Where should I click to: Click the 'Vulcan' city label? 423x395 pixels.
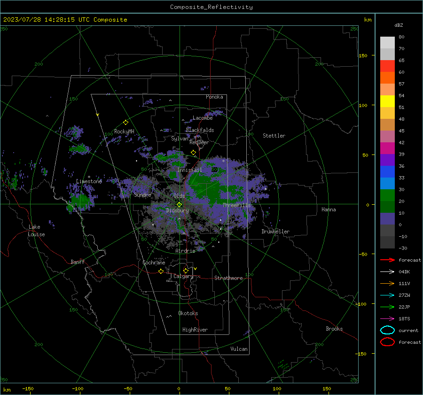pos(239,349)
